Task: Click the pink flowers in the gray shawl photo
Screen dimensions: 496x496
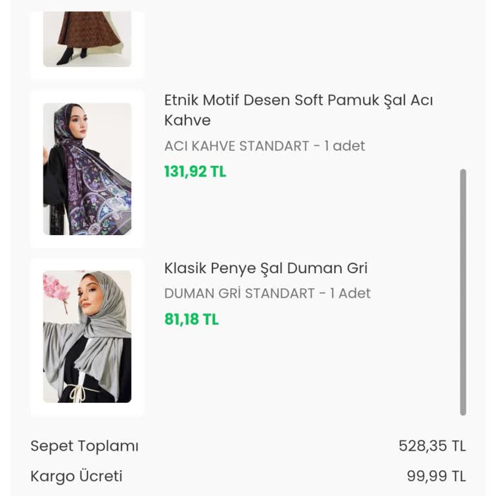Action: (x=56, y=287)
